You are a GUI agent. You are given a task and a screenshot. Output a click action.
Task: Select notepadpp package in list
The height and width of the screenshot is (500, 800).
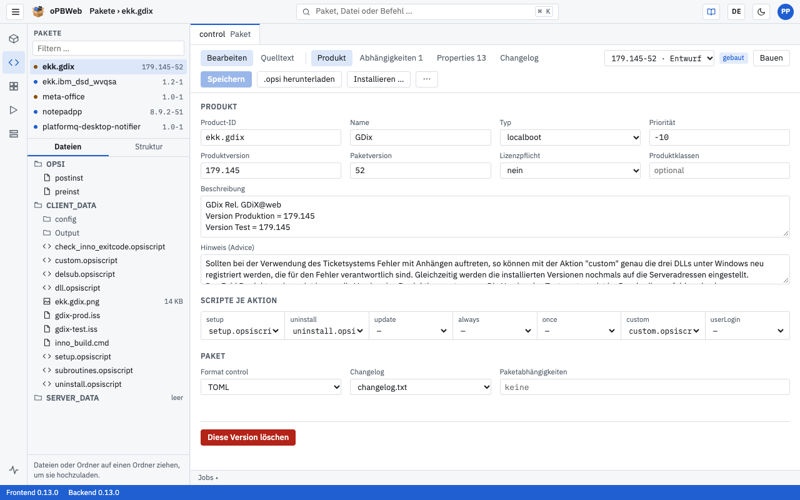click(x=108, y=112)
